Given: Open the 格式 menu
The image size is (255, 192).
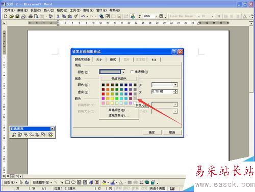Looking at the screenshot, I should [x=62, y=10].
